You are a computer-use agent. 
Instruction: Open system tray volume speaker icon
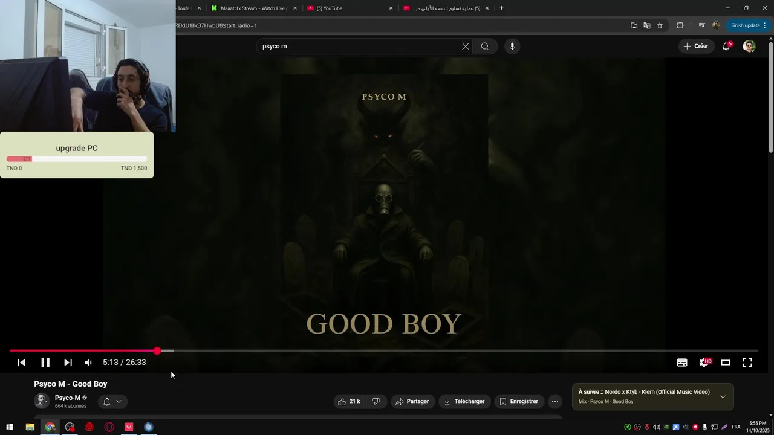[x=656, y=427]
